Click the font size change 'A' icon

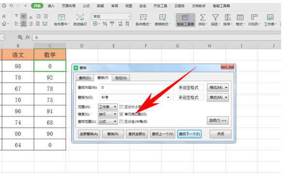[x=4, y=16]
